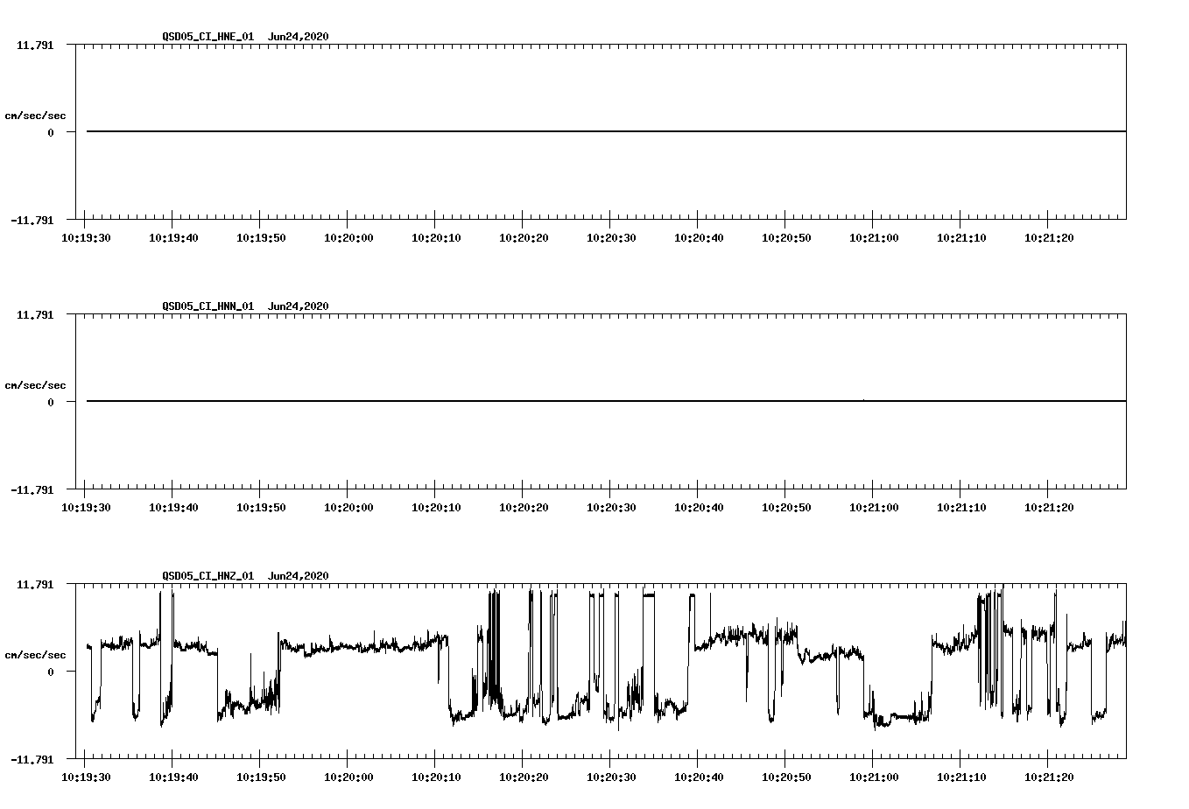1189x809 pixels.
Task: Click 10:20:40 time label under HNE plot
Action: (699, 237)
